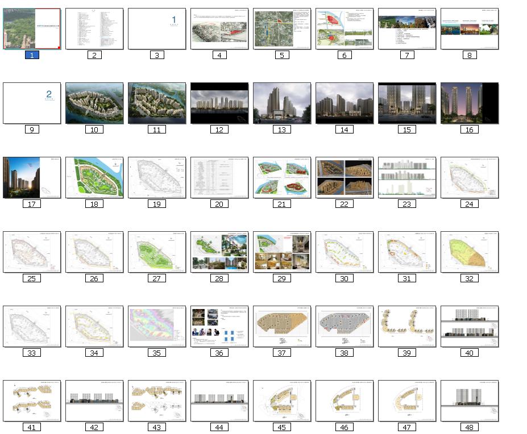Open twilight towers thumbnail 16
This screenshot has width=527, height=434.
click(470, 103)
